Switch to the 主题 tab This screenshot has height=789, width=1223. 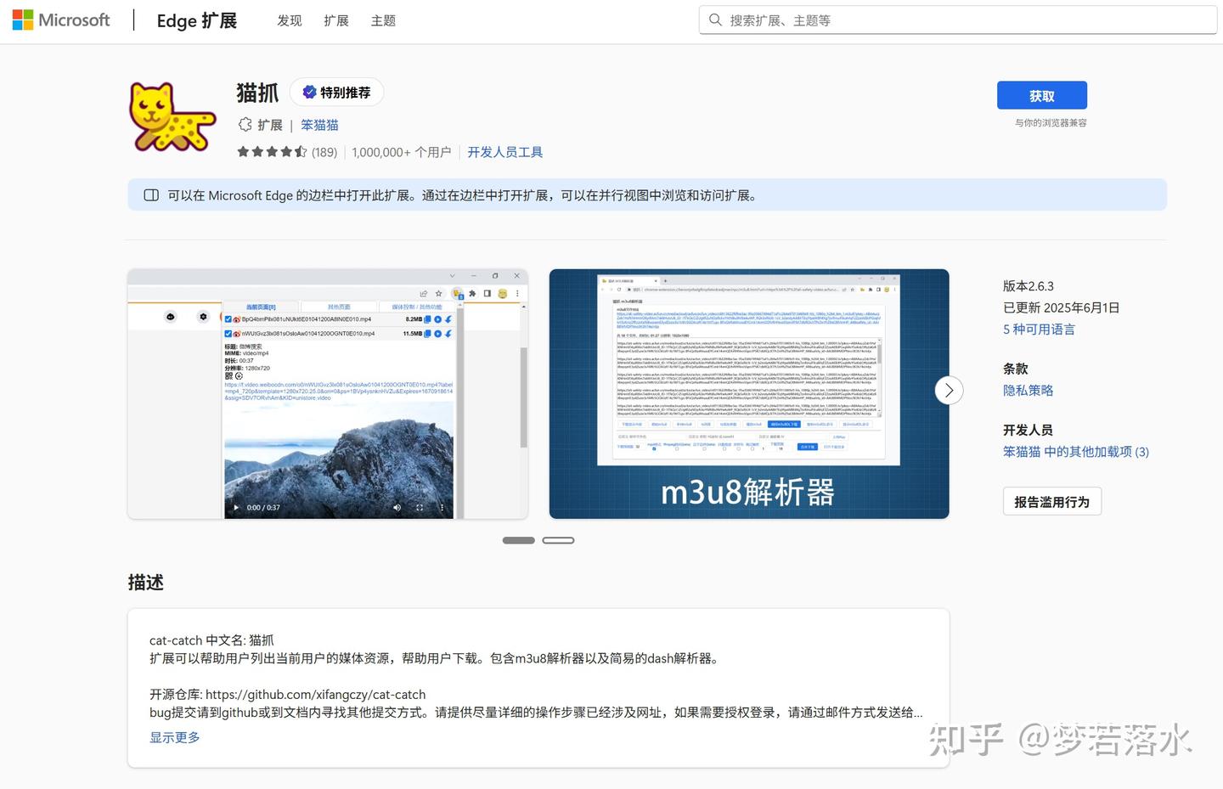pos(383,20)
